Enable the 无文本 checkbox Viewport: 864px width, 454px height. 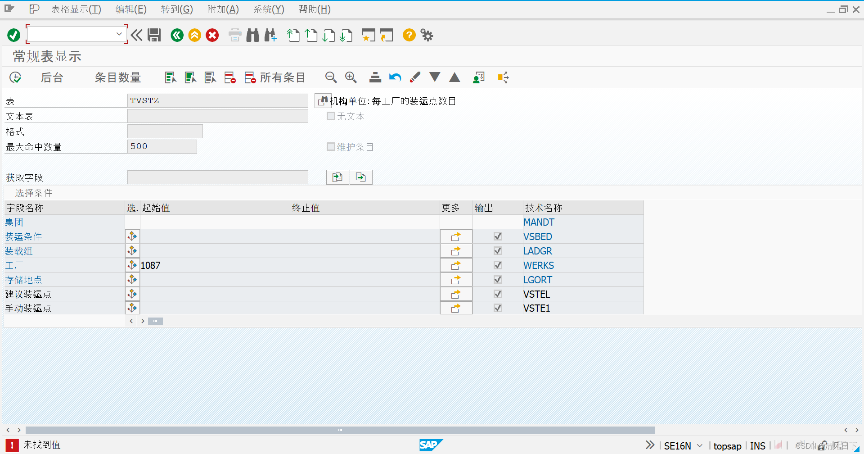[331, 116]
